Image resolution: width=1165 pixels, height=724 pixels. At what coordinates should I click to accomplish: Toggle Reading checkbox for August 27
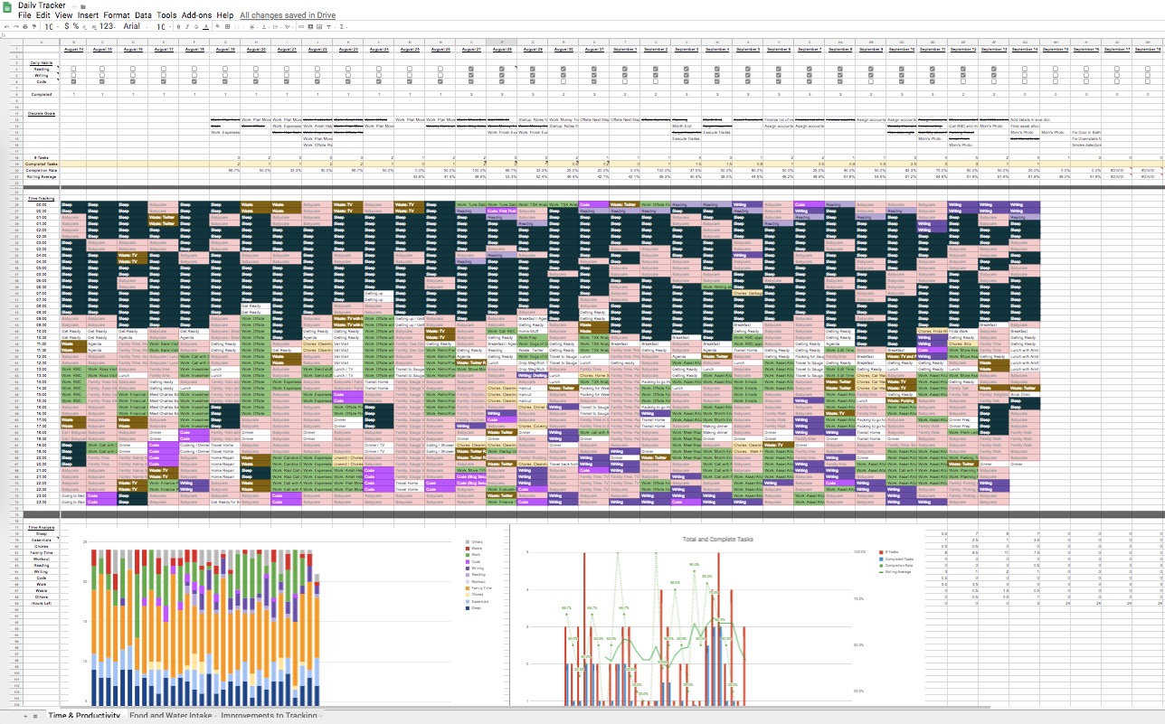(x=471, y=68)
